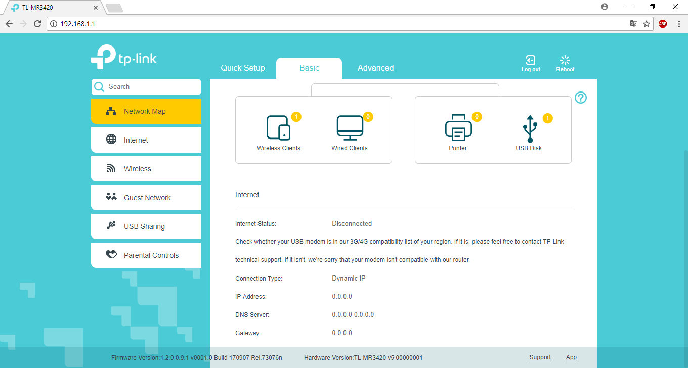This screenshot has height=368, width=688.
Task: Switch to the Advanced tab
Action: pos(375,68)
